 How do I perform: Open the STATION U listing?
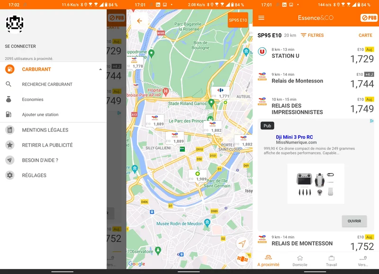(x=316, y=55)
